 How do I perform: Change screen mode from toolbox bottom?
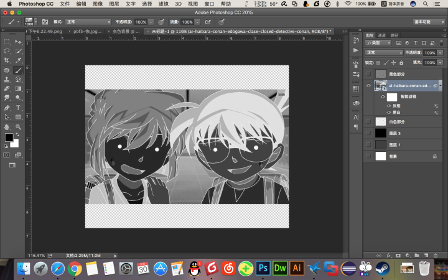point(12,165)
